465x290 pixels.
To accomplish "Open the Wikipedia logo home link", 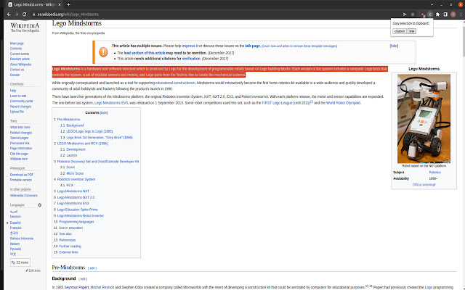I will point(25,27).
